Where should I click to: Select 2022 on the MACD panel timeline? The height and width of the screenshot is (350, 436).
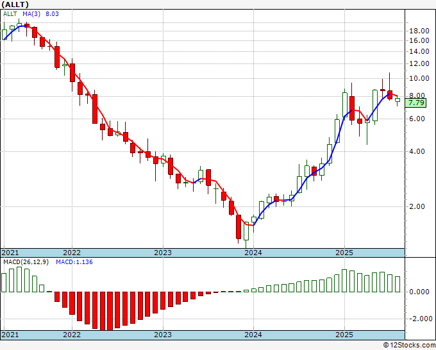(x=72, y=335)
